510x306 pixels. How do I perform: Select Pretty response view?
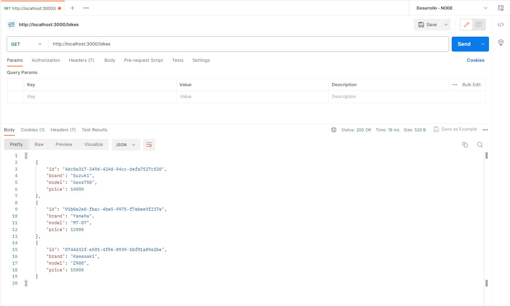(x=16, y=144)
